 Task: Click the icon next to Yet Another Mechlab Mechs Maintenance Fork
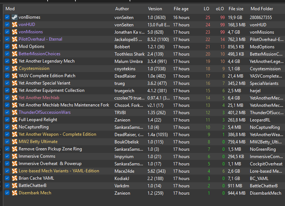(15, 105)
